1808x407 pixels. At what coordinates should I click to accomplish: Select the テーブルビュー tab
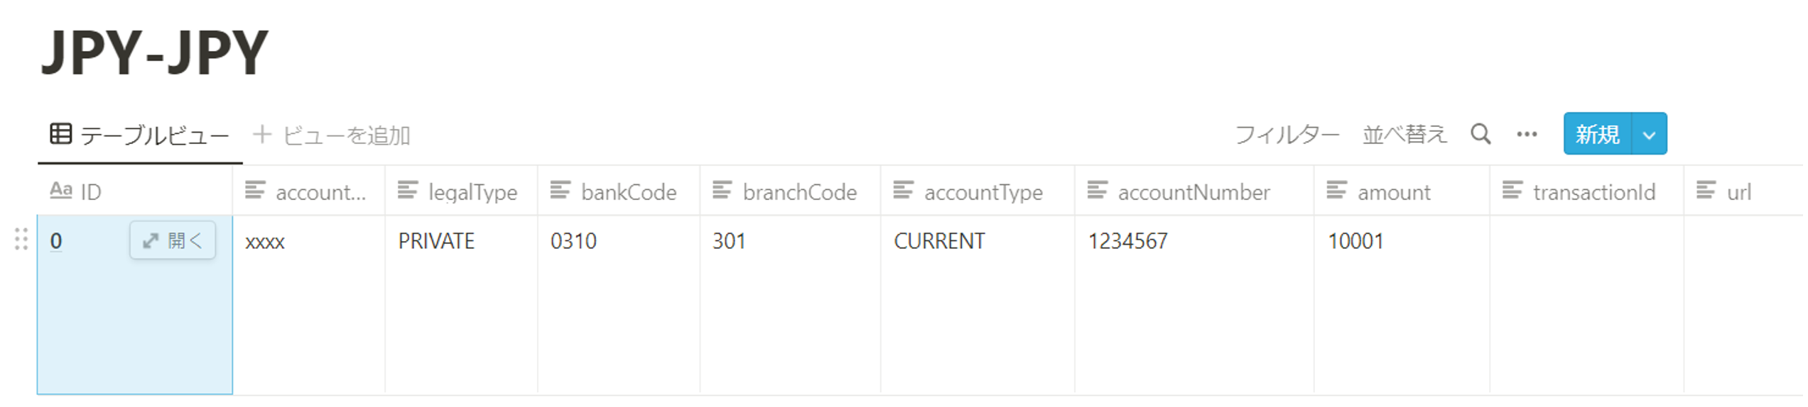coord(140,134)
